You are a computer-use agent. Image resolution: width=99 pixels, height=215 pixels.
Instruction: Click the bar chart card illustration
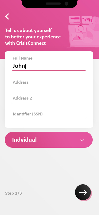point(87,20)
